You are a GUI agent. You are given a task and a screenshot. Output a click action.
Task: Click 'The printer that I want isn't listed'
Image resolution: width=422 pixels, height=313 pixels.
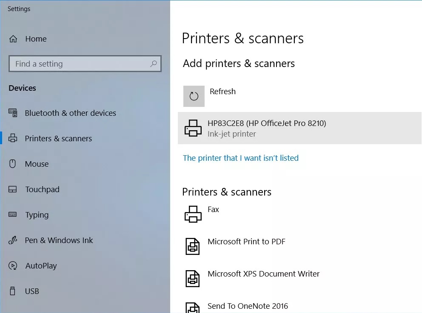(x=241, y=158)
